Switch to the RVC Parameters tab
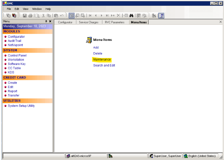224x160 pixels. coord(114,22)
